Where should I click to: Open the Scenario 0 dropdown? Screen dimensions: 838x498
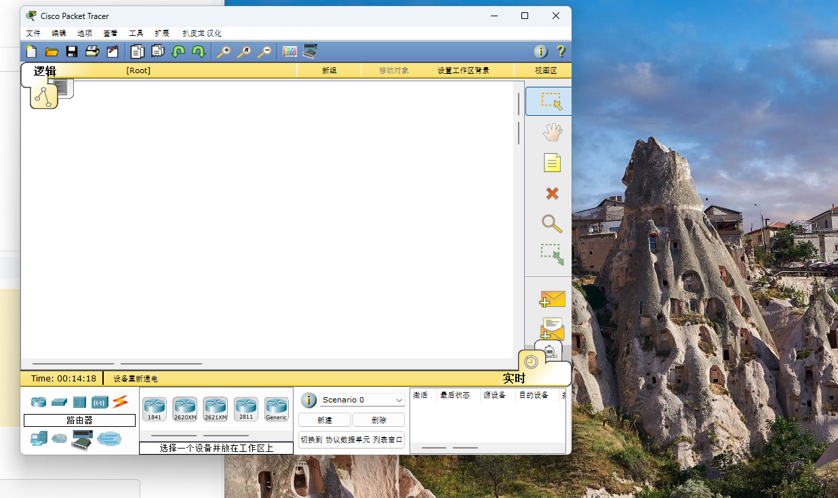point(362,400)
